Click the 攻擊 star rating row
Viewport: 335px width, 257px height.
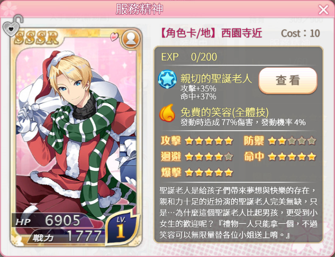[197, 141]
